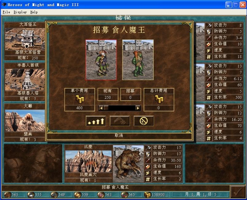Click the gold resource icon 158900

[x=148, y=195]
